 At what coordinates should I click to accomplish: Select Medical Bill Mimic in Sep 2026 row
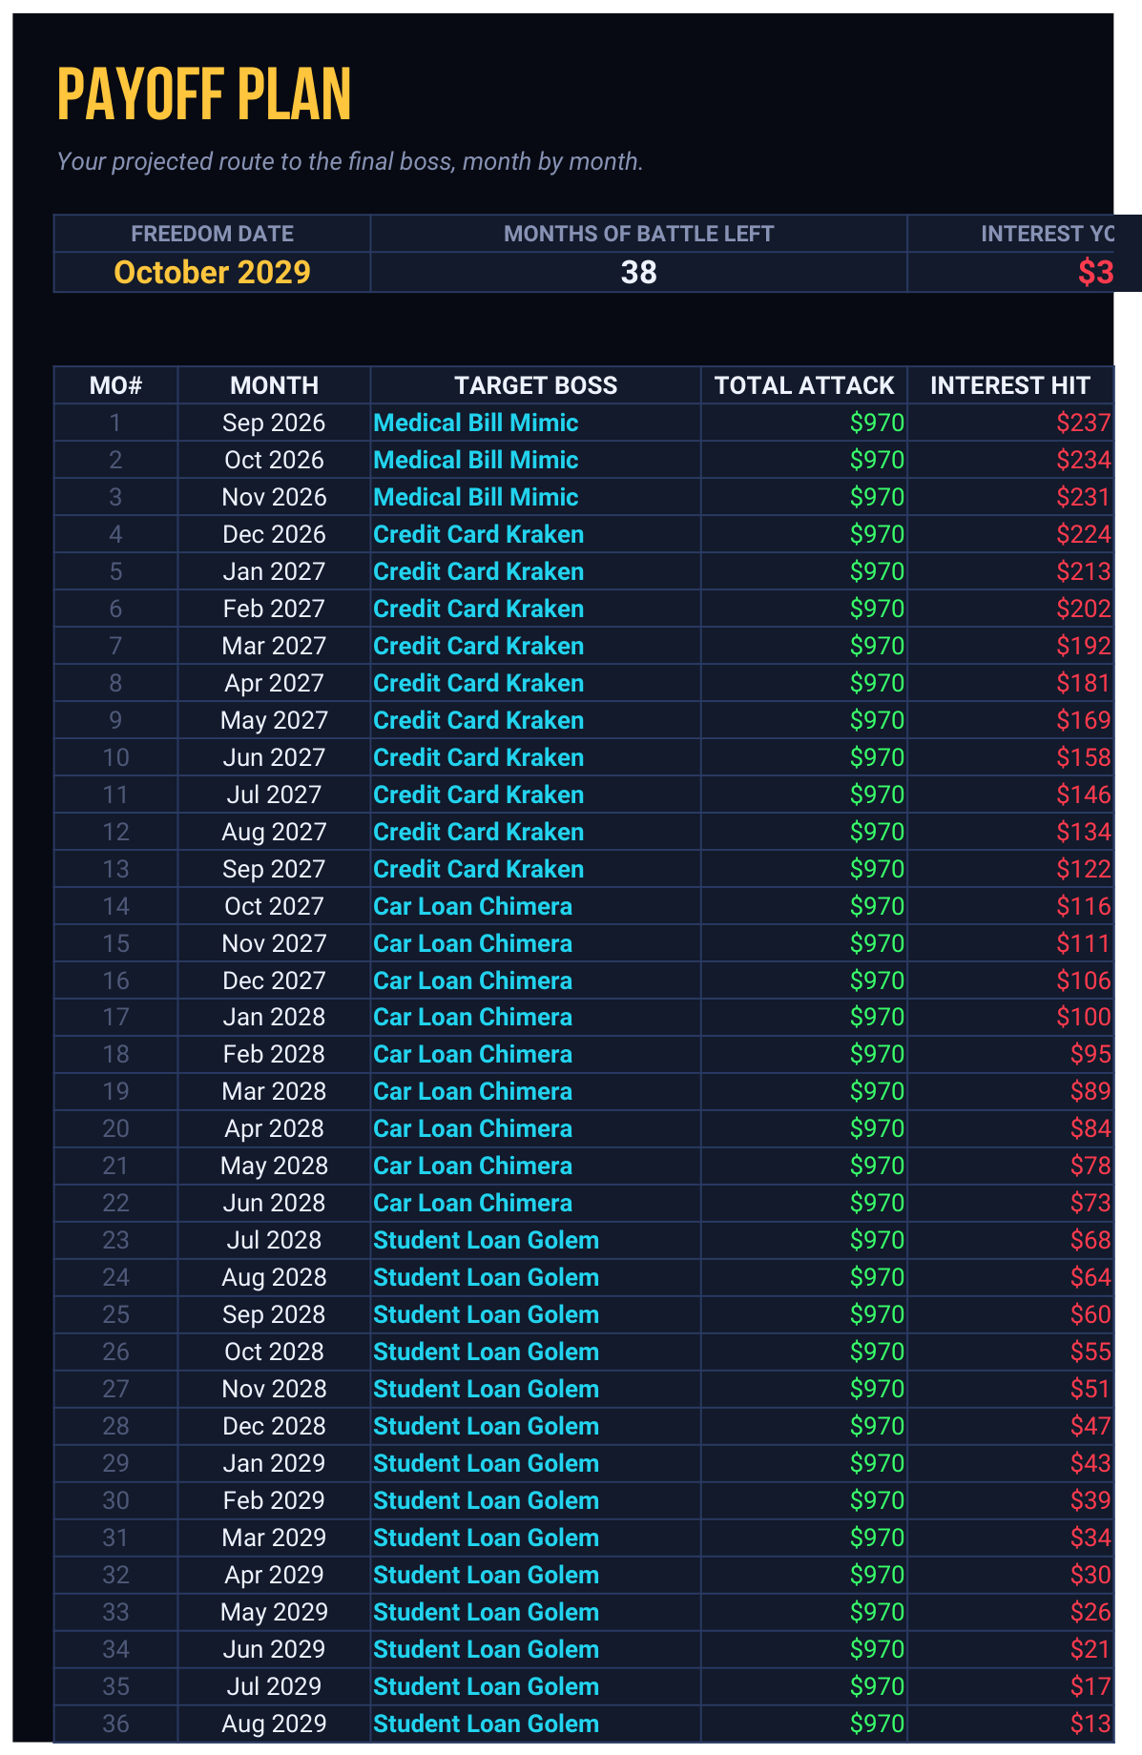(476, 423)
